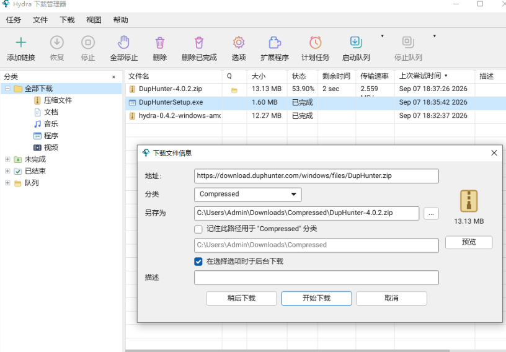Screen dimensions: 506x352
Task: Sort by 上次尝试时间 column header
Action: coord(434,76)
